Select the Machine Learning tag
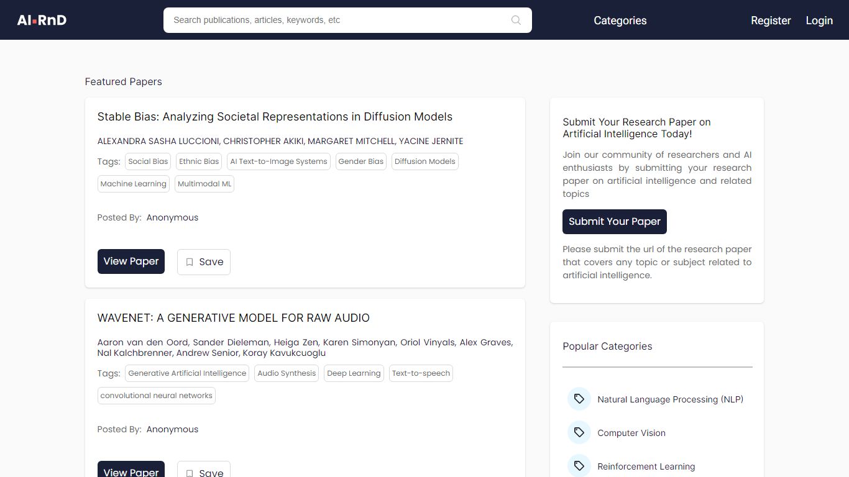Screen dimensions: 849x477 tap(133, 183)
